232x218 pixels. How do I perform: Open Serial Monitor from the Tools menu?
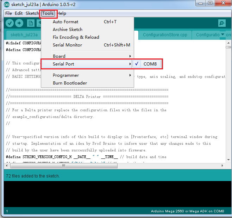click(x=87, y=45)
